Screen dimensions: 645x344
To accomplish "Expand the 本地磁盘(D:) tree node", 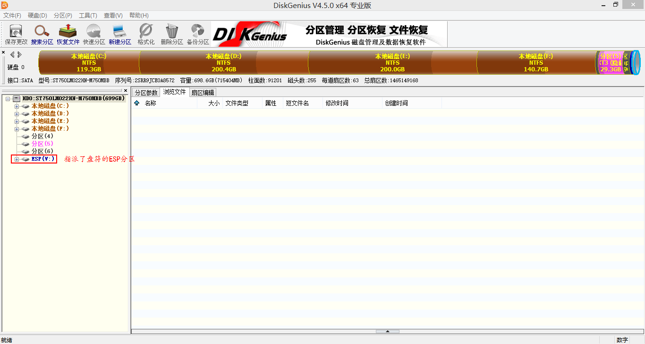I will pyautogui.click(x=17, y=114).
